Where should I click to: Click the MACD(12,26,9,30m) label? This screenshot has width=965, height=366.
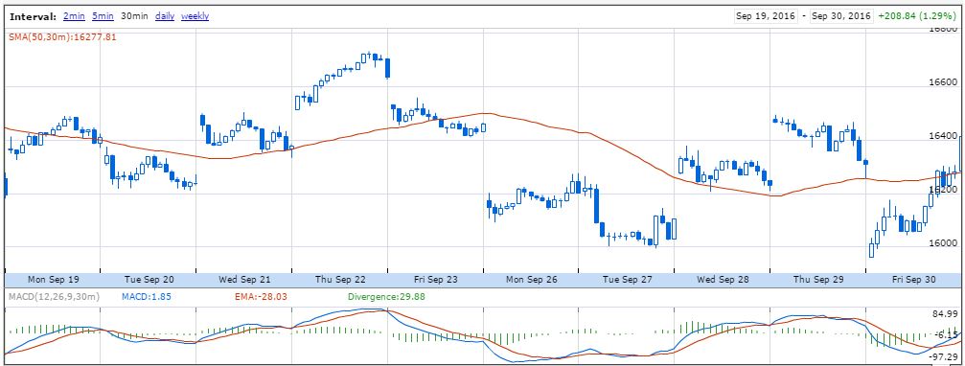click(x=55, y=297)
